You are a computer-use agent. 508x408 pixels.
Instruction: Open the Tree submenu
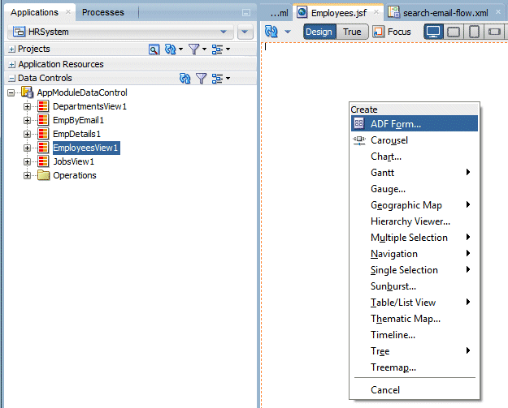coord(415,351)
